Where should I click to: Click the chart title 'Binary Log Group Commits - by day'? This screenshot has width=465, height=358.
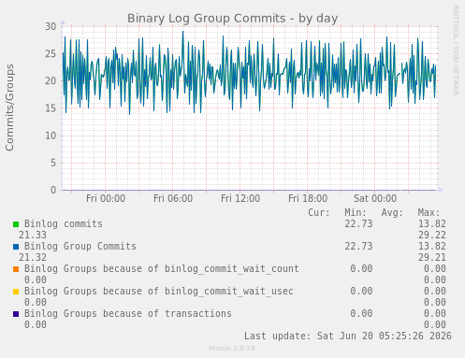(x=232, y=18)
